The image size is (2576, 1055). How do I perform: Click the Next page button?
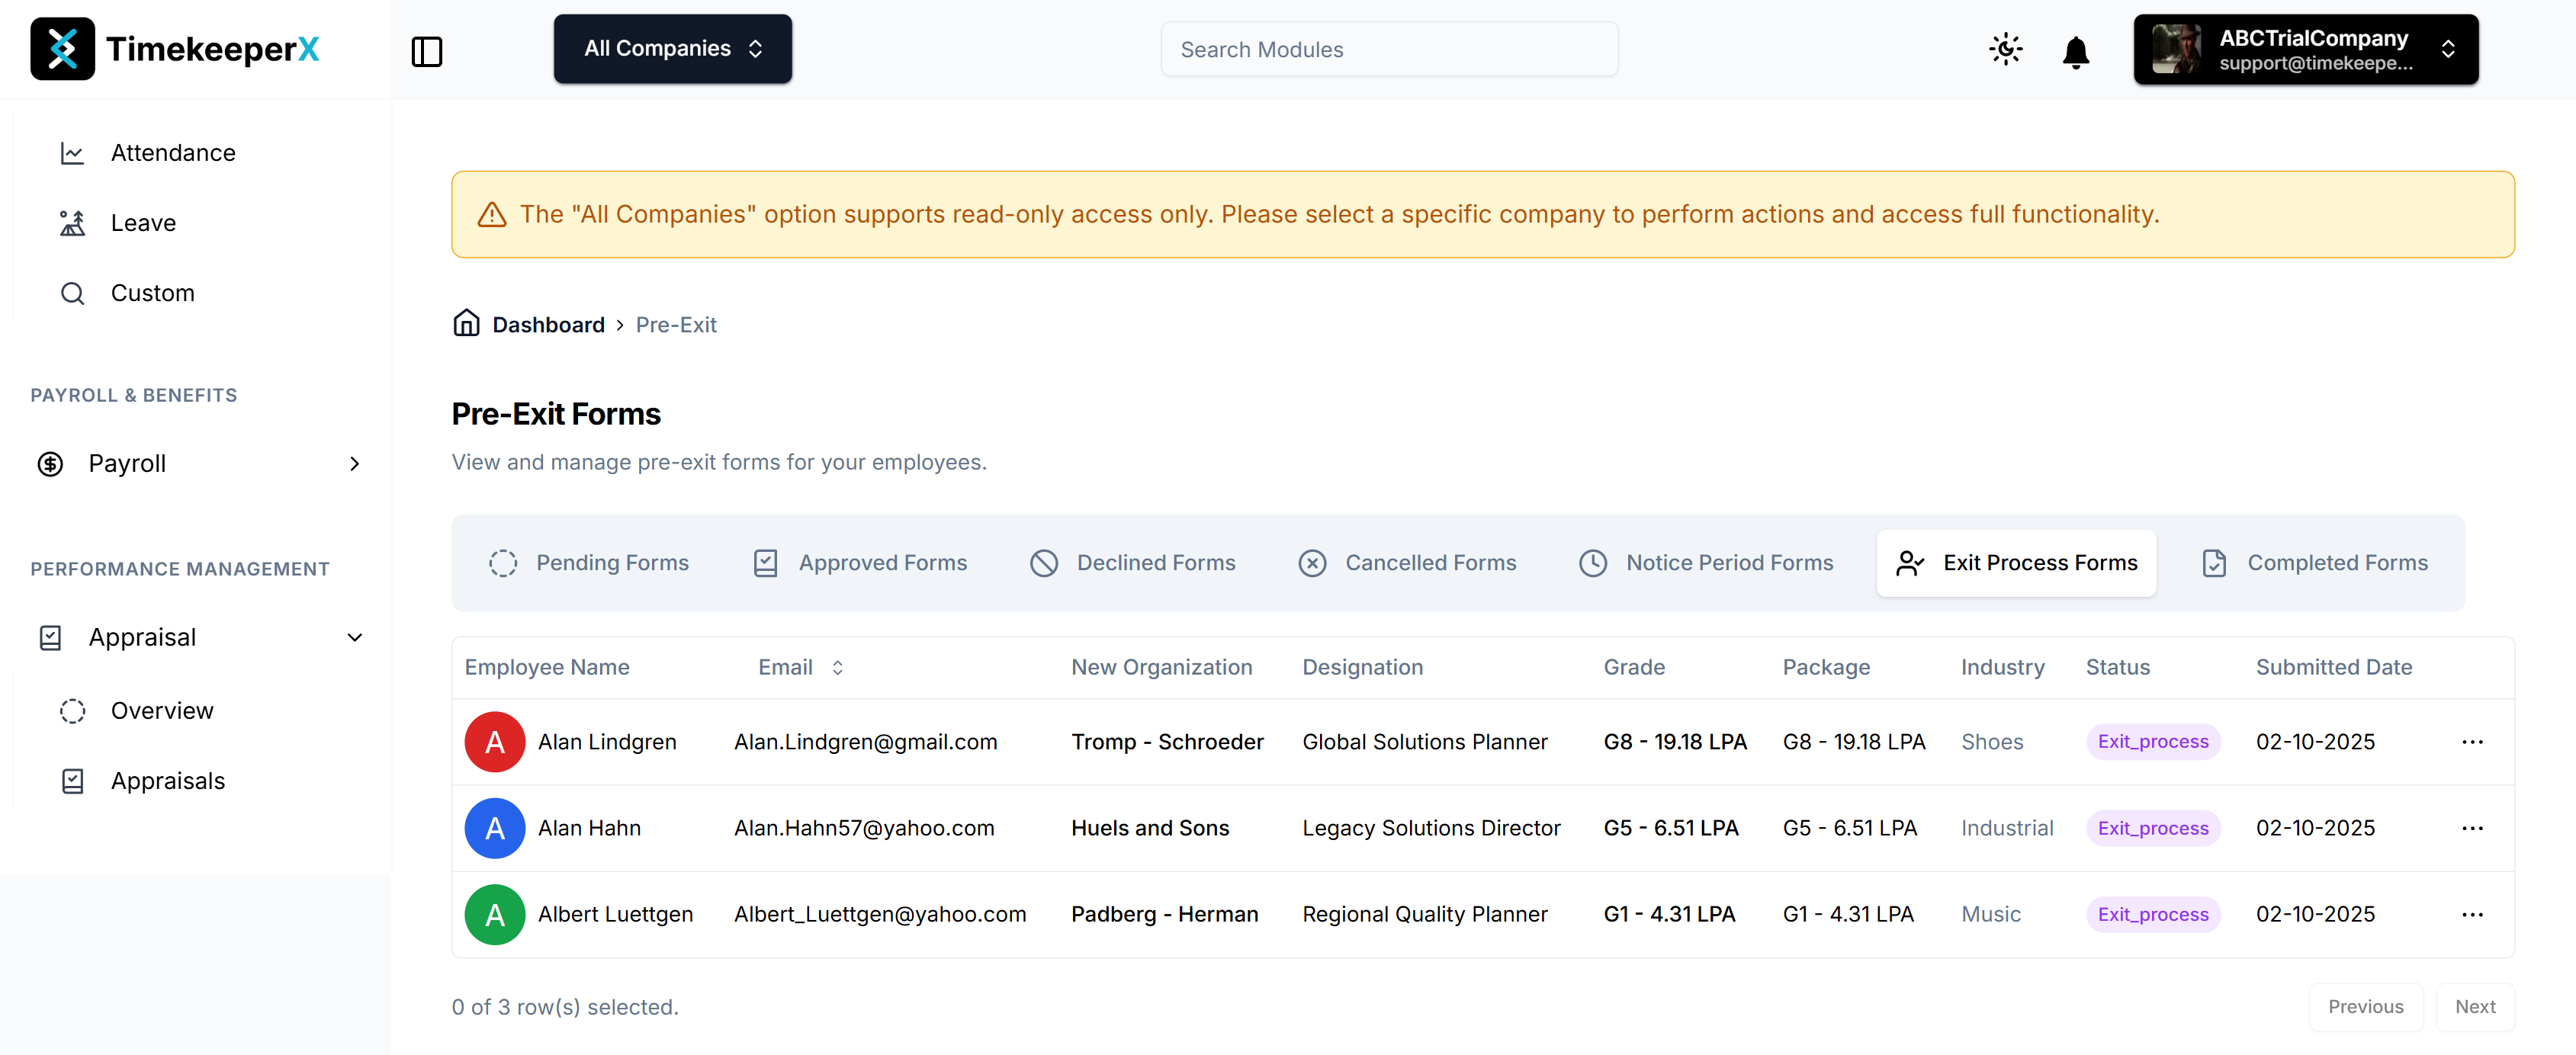pyautogui.click(x=2474, y=1007)
